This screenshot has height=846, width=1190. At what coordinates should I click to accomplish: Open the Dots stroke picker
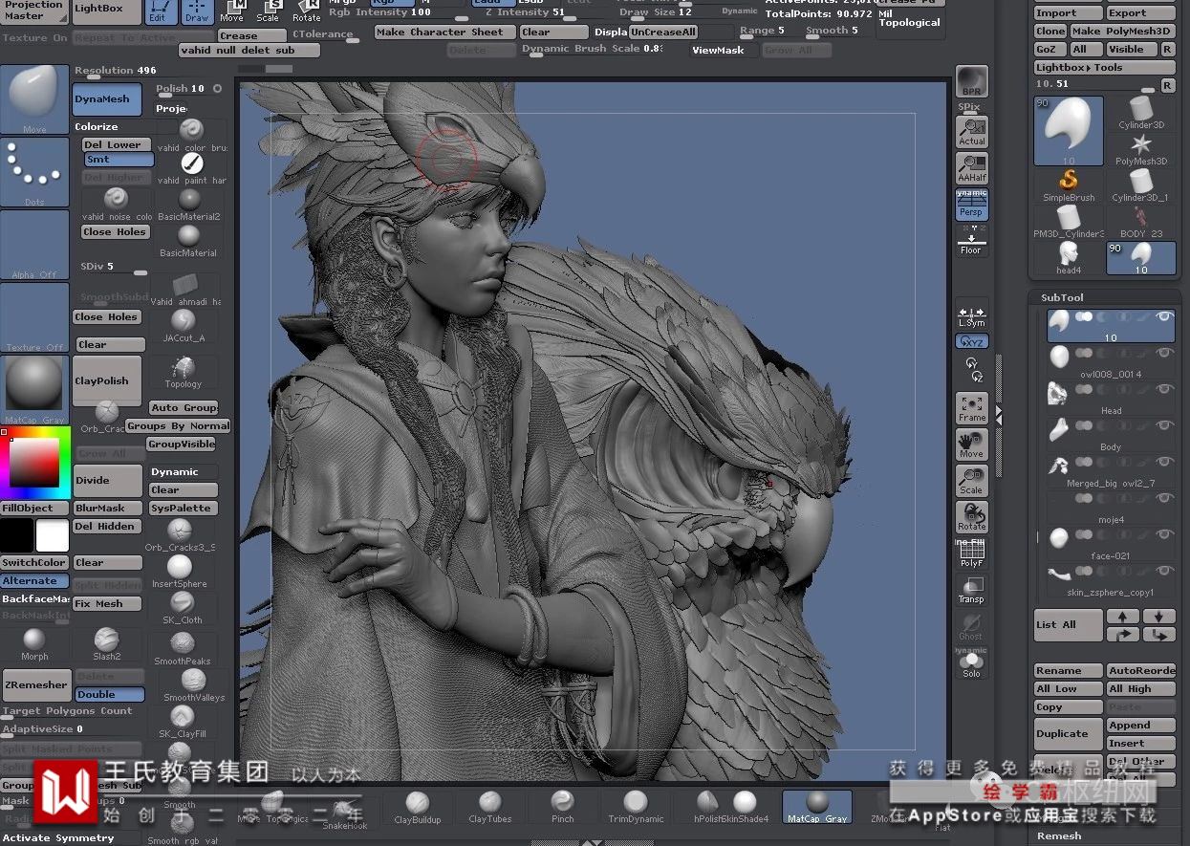(x=35, y=172)
